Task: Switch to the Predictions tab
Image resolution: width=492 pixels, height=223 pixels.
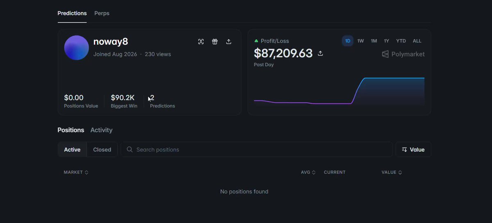Action: pyautogui.click(x=72, y=13)
